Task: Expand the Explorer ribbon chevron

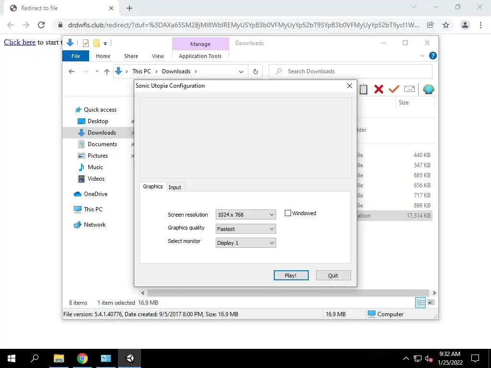Action: (422, 56)
